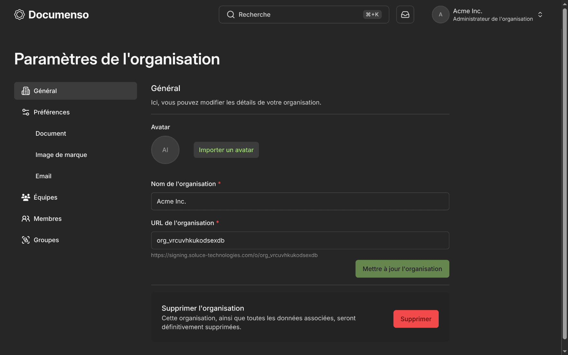
Task: Click the AI organisation avatar circle
Action: pyautogui.click(x=165, y=150)
